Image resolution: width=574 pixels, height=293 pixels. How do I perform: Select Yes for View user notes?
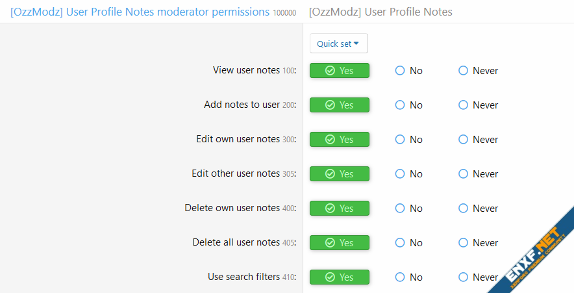339,70
